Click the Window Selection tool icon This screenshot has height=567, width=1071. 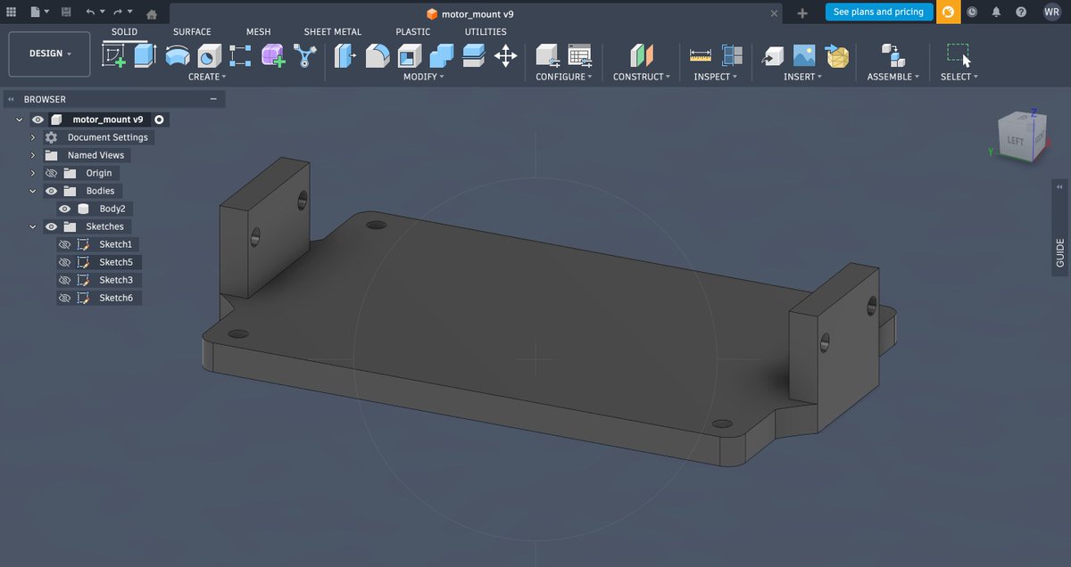(959, 55)
